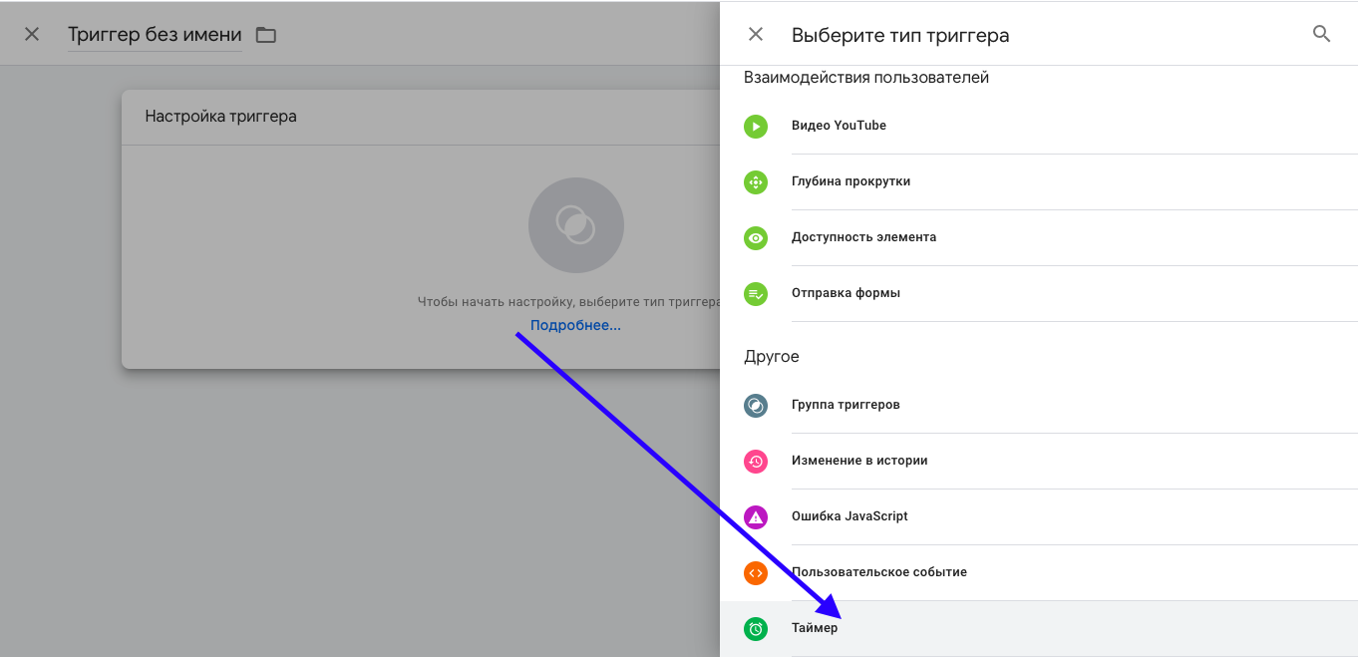Select the "Ошибка JavaScript" trigger type
Viewport: 1358px width, 657px height.
coord(1039,516)
